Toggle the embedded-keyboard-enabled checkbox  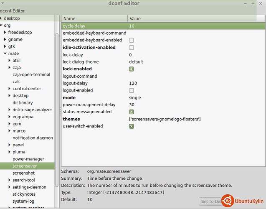tap(131, 40)
